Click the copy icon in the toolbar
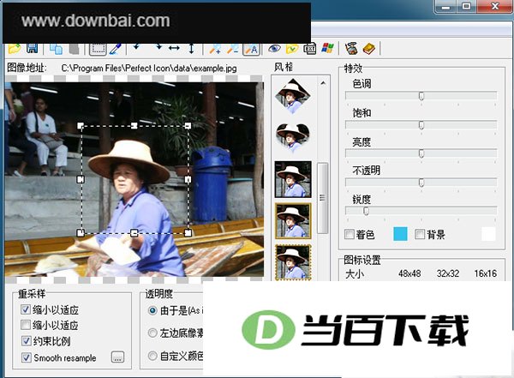 56,49
